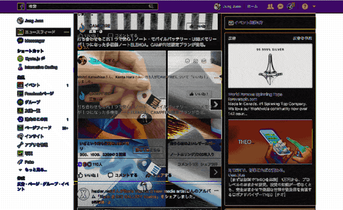343x210 pixels.
Task: Click いいね！ button on top CAMPFIRE banner
Action: (x=199, y=26)
